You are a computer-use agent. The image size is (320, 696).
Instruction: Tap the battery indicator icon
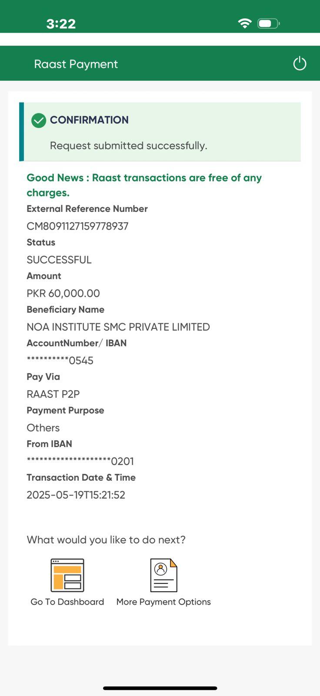(x=268, y=23)
